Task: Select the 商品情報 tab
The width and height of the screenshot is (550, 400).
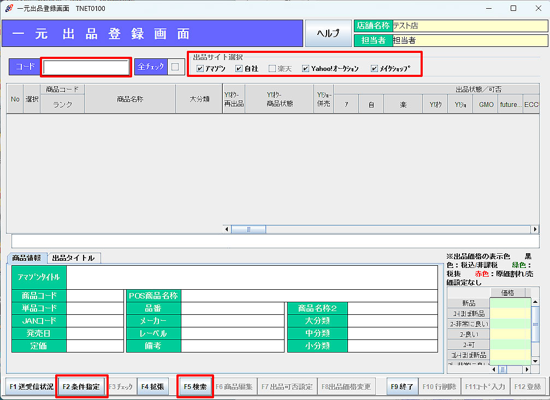Action: click(x=27, y=258)
